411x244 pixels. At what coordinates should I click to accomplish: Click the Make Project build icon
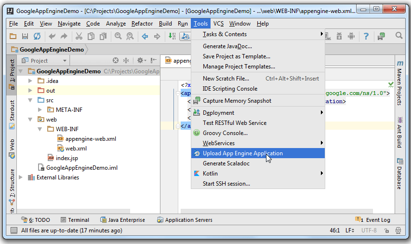(x=172, y=36)
